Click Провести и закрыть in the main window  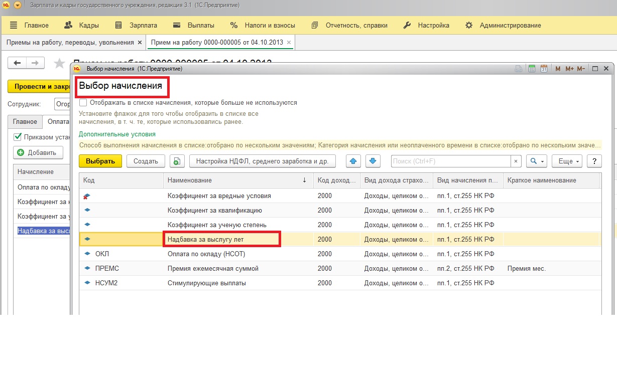[39, 86]
